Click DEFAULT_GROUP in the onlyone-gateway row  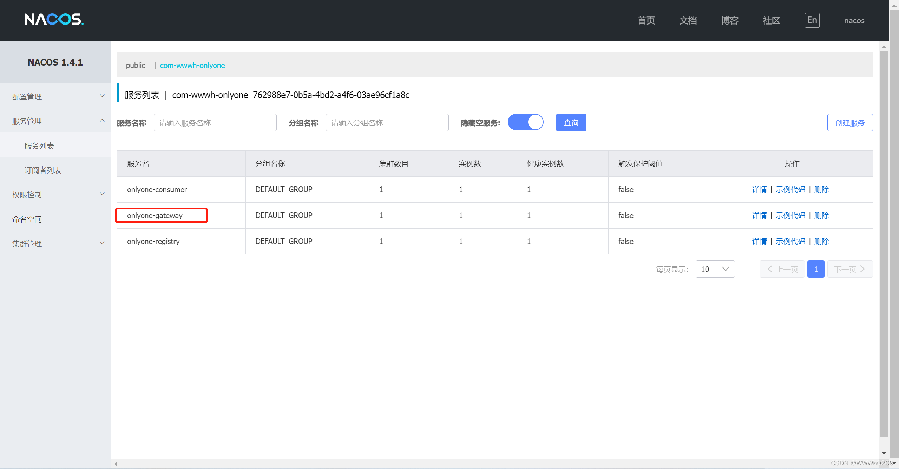[x=284, y=216]
